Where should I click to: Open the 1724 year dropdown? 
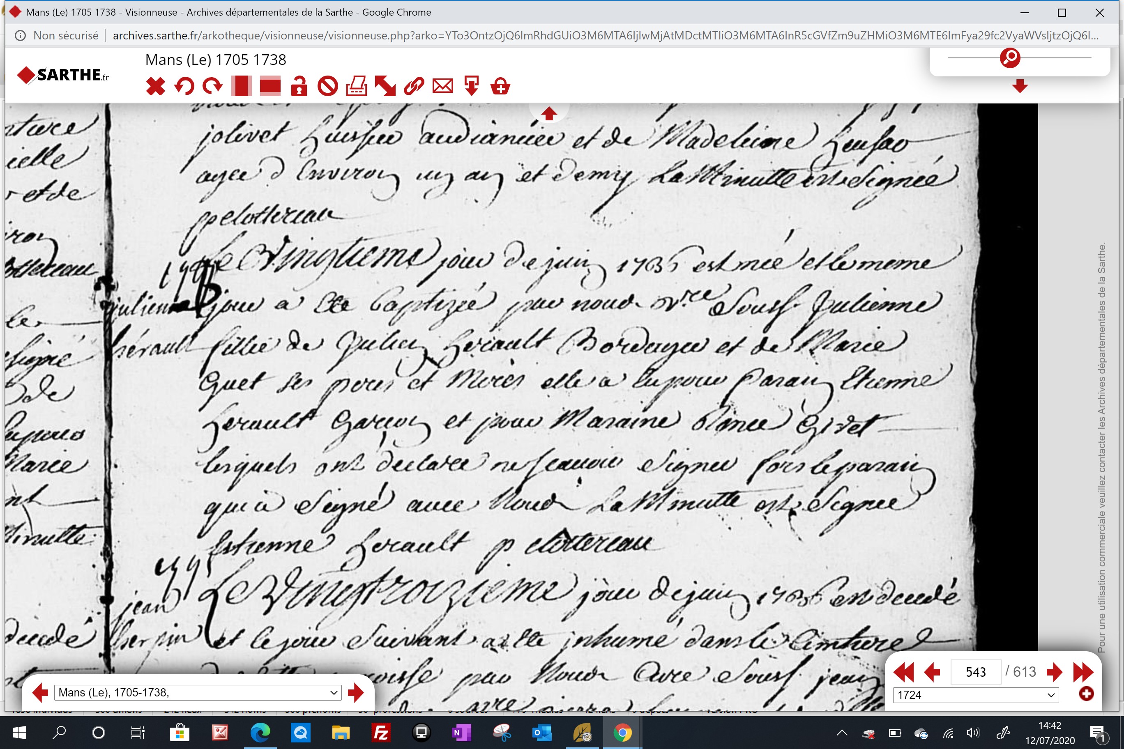pyautogui.click(x=976, y=695)
